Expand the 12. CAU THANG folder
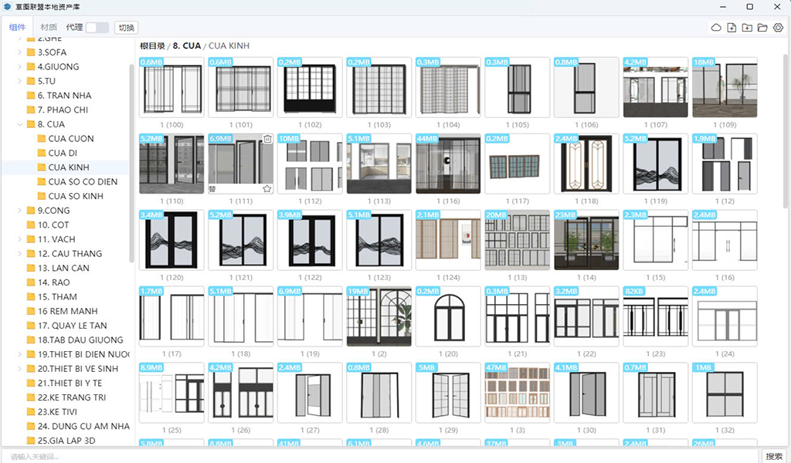791x463 pixels. click(19, 254)
